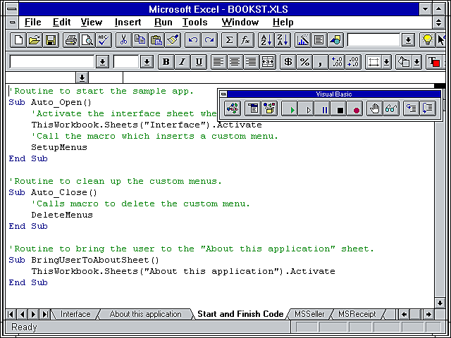
Task: Click the vertical scrollbar down arrow
Action: 440,303
